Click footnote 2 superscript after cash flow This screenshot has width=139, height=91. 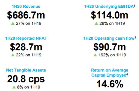pyautogui.click(x=135, y=38)
